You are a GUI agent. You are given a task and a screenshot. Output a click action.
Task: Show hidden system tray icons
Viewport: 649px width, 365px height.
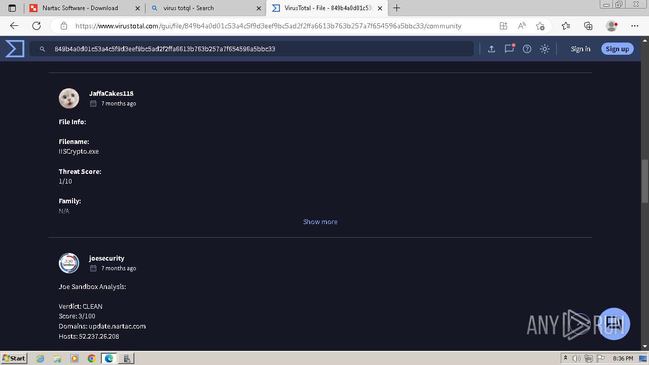click(565, 358)
